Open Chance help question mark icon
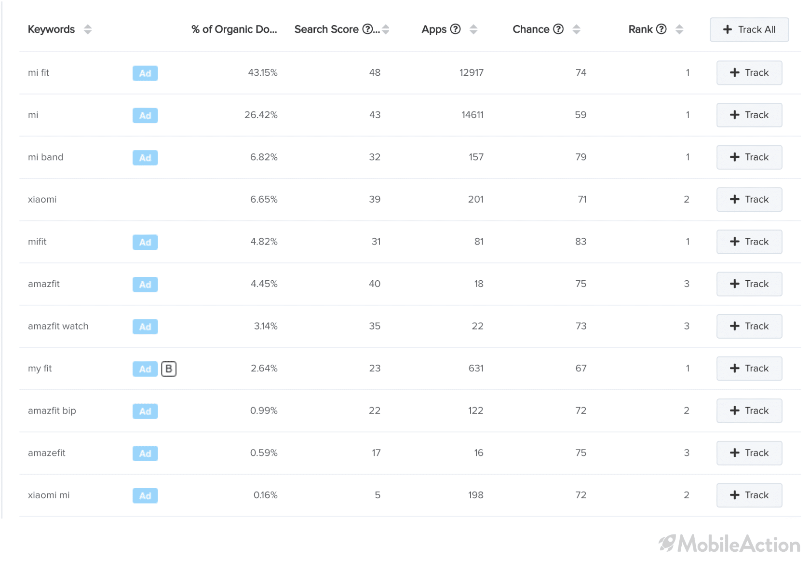 click(558, 29)
